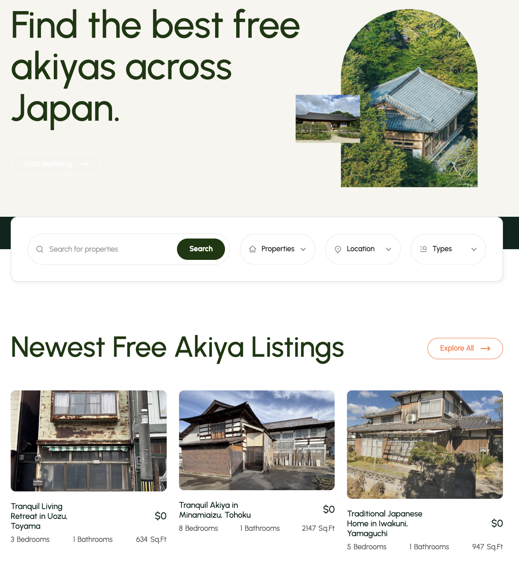This screenshot has width=519, height=569.
Task: Click the Types filter search icon
Action: (423, 249)
